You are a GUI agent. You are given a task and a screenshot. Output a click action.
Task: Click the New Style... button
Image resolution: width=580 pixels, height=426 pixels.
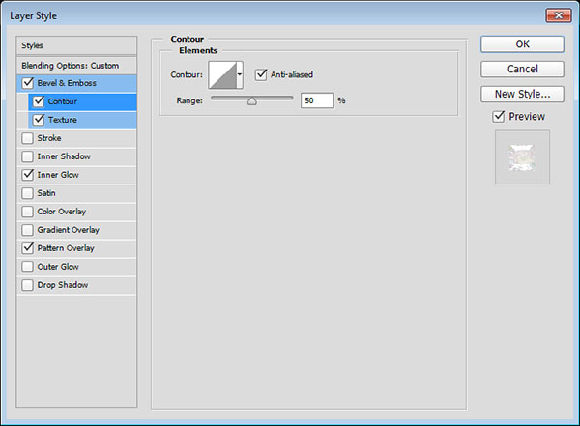pyautogui.click(x=522, y=94)
